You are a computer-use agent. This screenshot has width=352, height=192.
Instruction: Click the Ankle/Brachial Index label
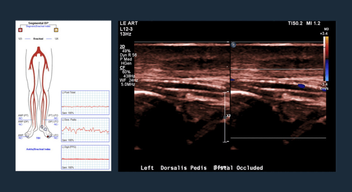pos(38,149)
